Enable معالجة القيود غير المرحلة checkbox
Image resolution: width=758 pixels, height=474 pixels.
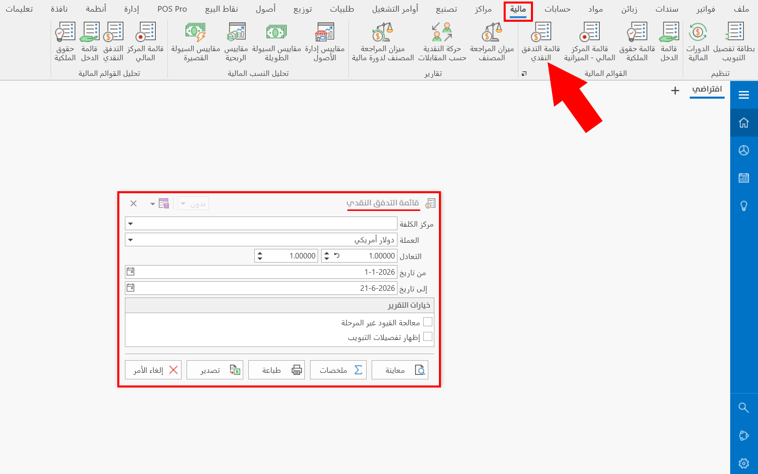(x=428, y=322)
